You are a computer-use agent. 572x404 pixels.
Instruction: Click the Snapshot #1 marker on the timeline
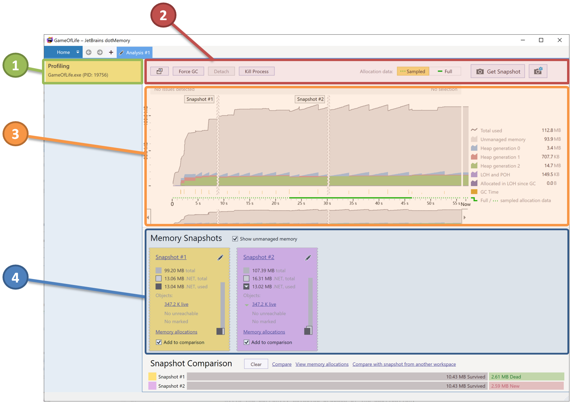coord(199,99)
